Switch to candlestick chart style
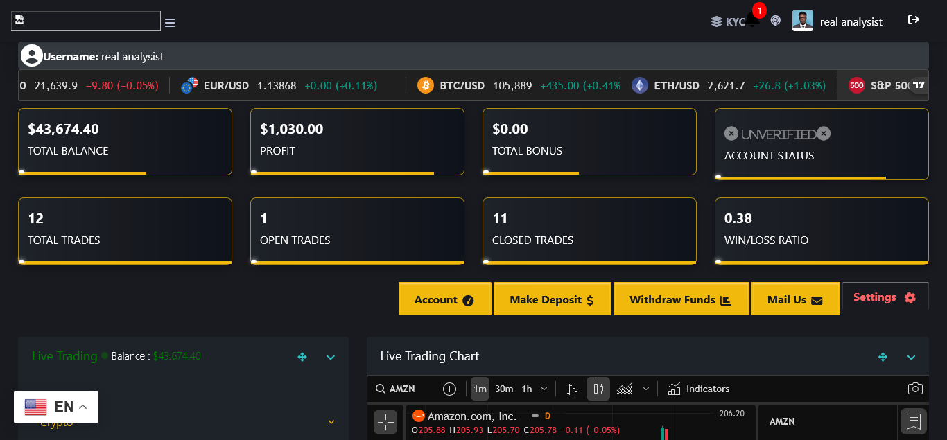The width and height of the screenshot is (947, 440). tap(598, 389)
